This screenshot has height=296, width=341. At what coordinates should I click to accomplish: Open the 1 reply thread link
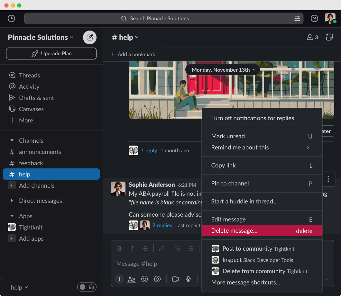pyautogui.click(x=149, y=150)
